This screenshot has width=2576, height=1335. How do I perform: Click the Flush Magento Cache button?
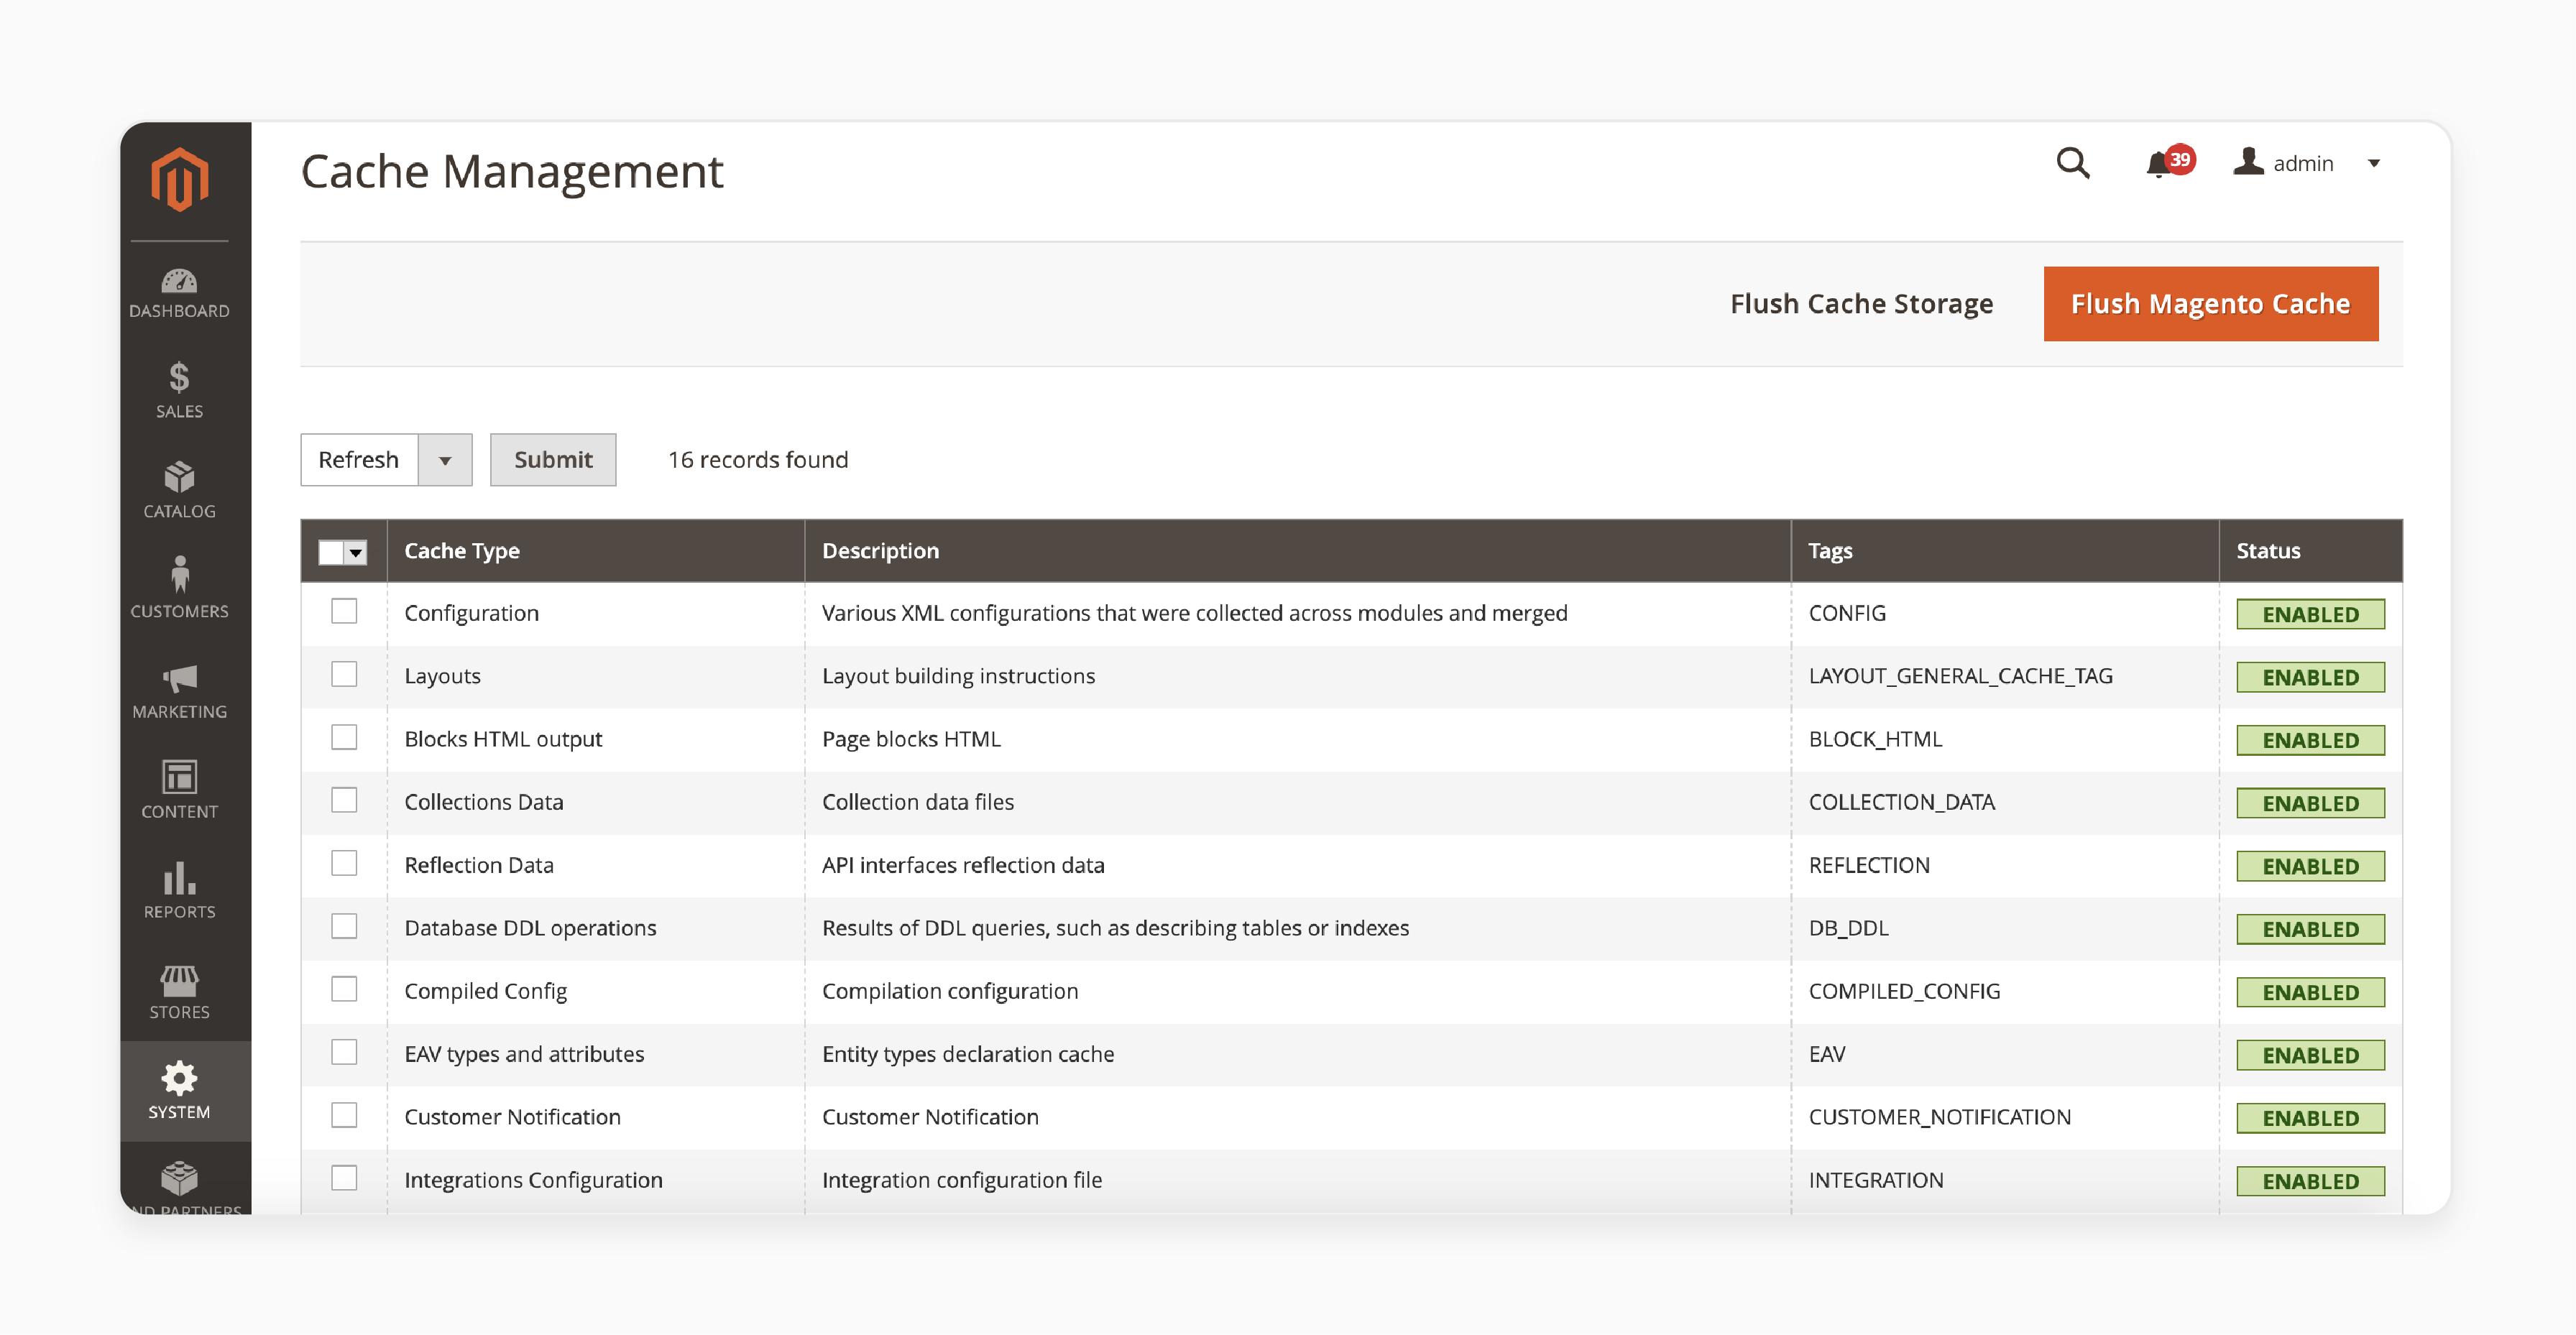[x=2210, y=304]
